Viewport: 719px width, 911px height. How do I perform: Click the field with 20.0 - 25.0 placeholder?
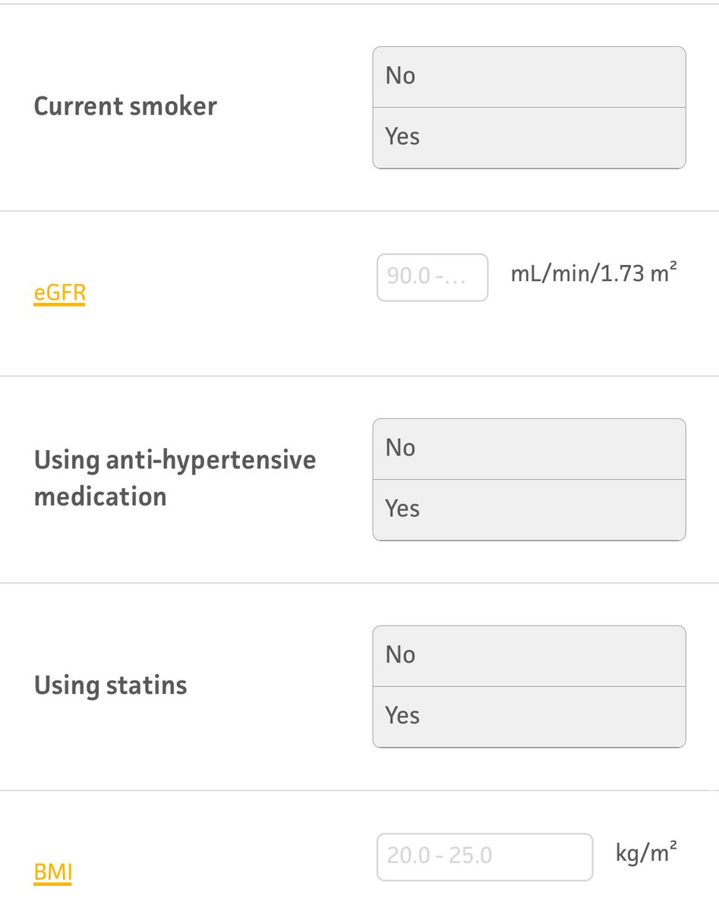(484, 856)
